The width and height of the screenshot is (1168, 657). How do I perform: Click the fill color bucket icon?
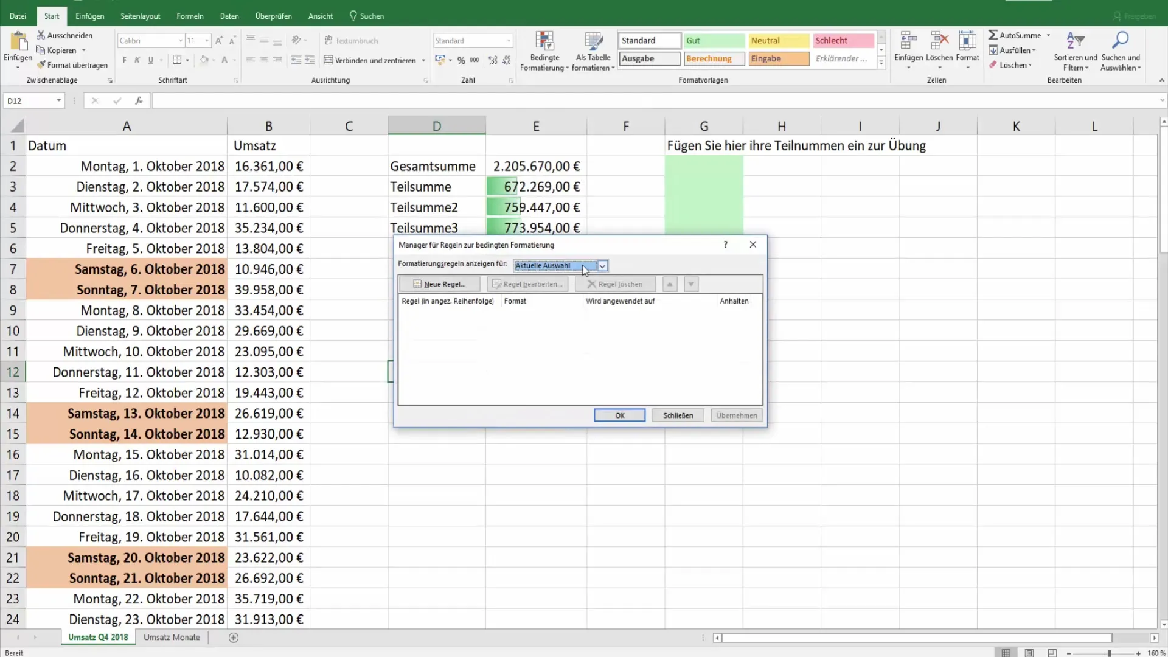204,60
